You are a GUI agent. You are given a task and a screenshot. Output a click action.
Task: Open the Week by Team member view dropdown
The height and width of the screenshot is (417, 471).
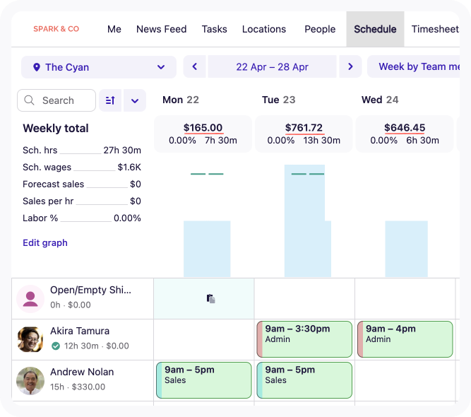[417, 67]
